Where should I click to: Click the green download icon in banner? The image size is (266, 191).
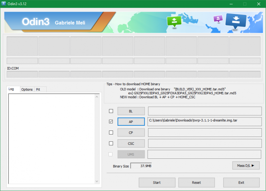(174, 21)
